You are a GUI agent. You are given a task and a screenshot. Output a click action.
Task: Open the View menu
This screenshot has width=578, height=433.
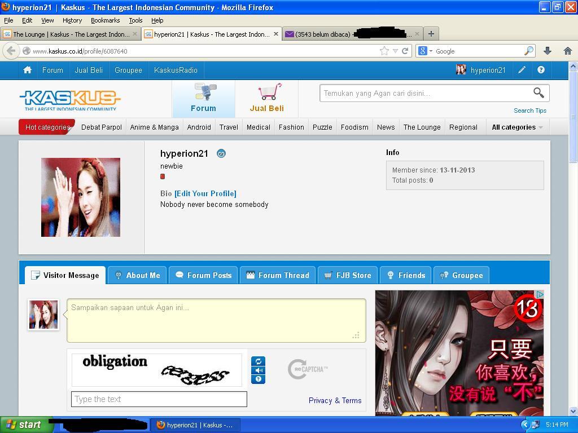[47, 20]
